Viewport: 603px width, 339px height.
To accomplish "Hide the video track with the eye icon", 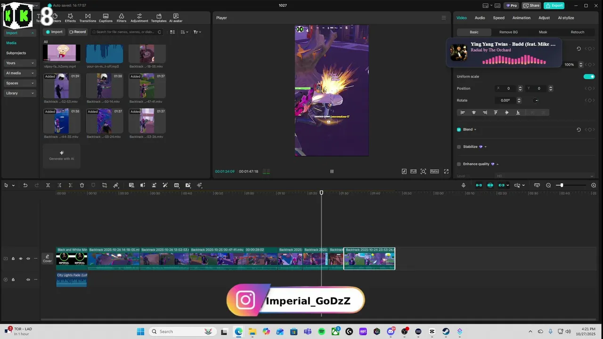I will click(x=21, y=258).
